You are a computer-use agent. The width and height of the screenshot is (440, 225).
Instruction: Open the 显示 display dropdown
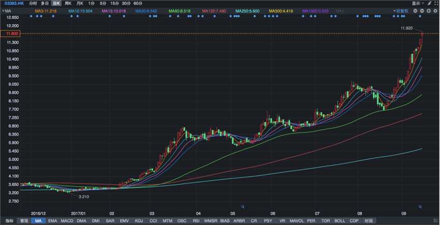point(418,4)
